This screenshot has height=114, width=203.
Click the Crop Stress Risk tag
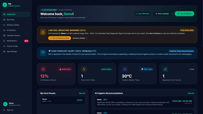coord(187,30)
